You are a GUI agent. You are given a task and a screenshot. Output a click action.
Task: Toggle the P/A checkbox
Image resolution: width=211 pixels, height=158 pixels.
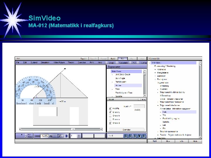[x=130, y=63]
